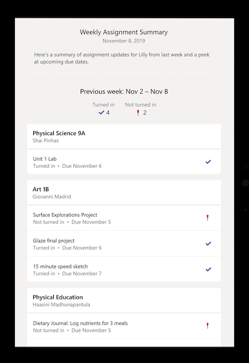Screen dimensions: 249x363
Task: Click teacher name Haasini Madhunapantula
Action: point(61,305)
